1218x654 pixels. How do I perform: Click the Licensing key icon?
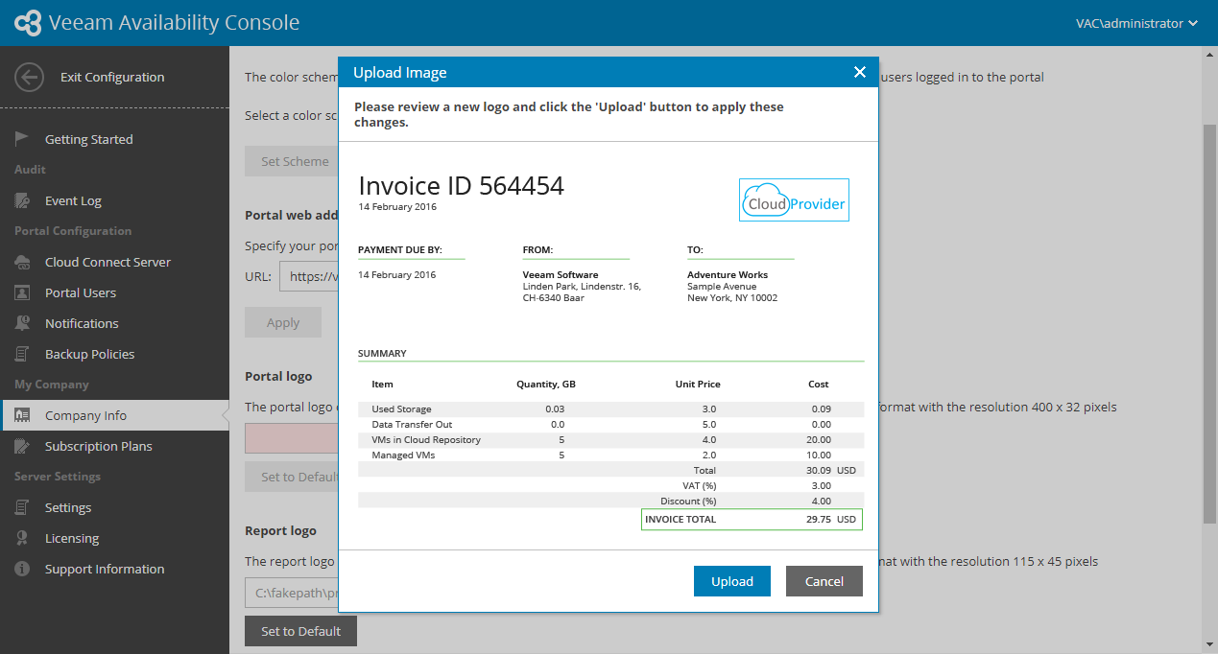point(22,538)
